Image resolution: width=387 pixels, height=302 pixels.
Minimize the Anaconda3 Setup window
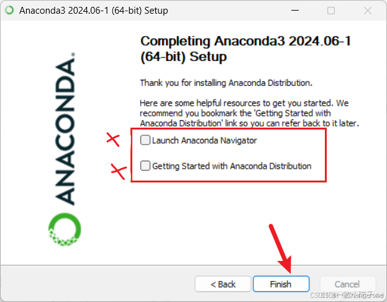point(295,11)
